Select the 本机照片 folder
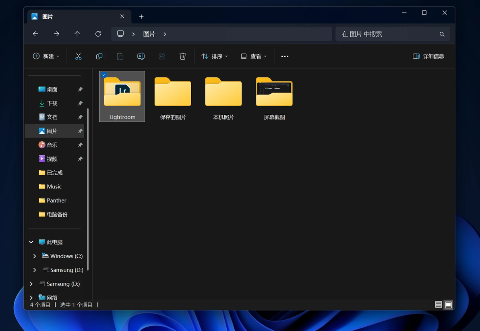480x331 pixels. click(223, 97)
